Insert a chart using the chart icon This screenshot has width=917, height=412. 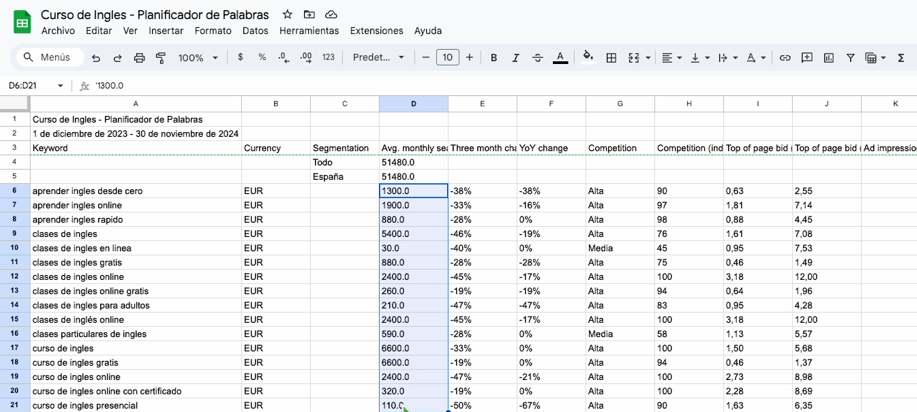coord(829,58)
